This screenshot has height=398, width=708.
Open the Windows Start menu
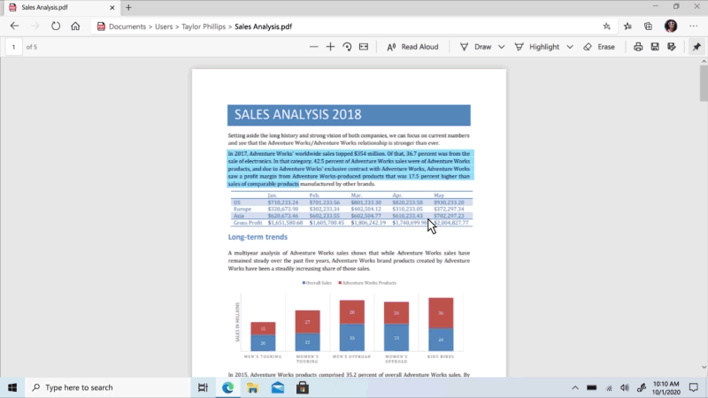(x=12, y=387)
